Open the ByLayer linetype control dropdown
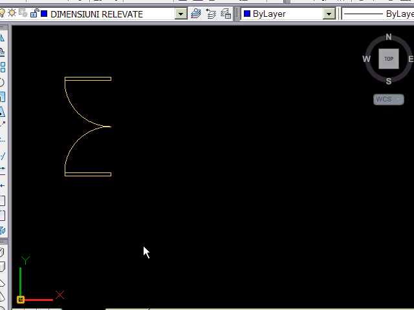This screenshot has height=310, width=414. 378,14
